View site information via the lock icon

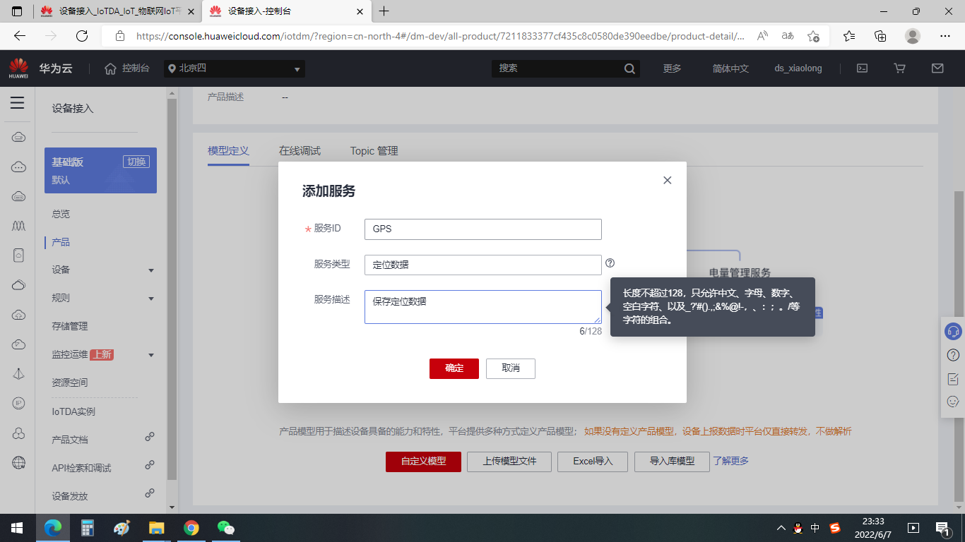tap(120, 36)
